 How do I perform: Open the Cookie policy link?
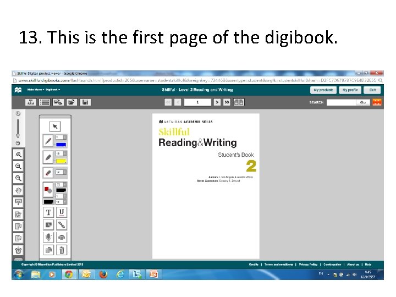tap(332, 265)
